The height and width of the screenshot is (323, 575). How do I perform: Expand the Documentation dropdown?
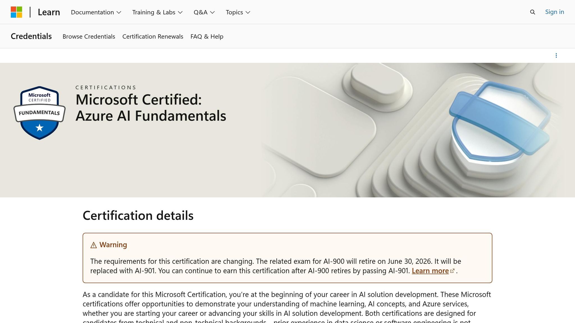pyautogui.click(x=96, y=12)
